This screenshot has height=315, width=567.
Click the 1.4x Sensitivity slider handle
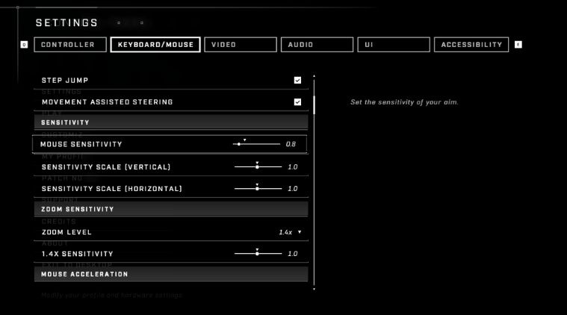[x=257, y=254]
